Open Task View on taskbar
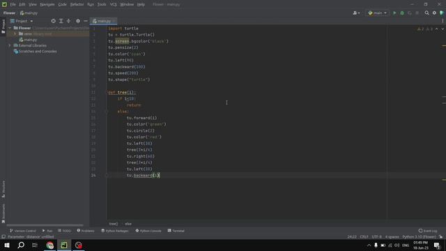This screenshot has height=251, width=446. point(35,245)
